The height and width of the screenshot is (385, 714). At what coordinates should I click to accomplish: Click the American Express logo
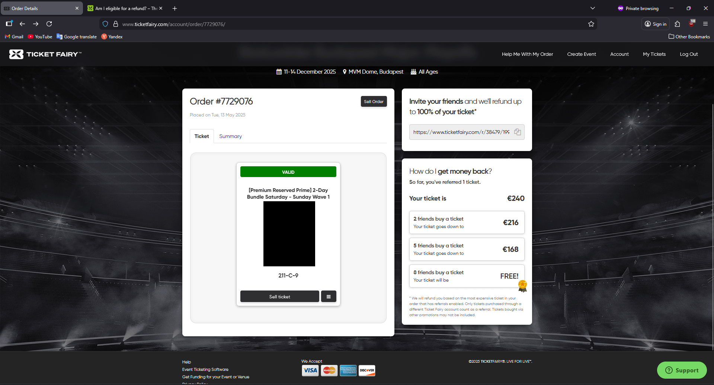coord(348,370)
